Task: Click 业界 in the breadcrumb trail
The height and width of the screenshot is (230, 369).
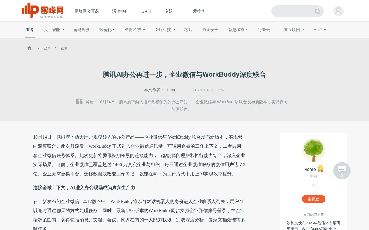Action: click(47, 48)
